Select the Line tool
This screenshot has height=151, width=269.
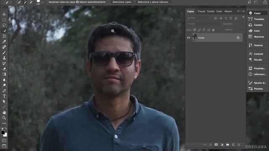4,107
